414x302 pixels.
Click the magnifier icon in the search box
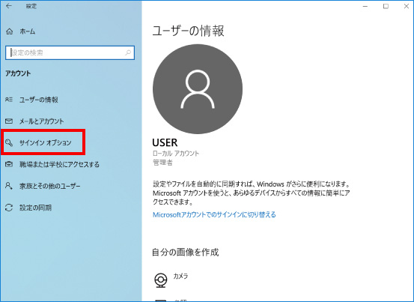[128, 52]
